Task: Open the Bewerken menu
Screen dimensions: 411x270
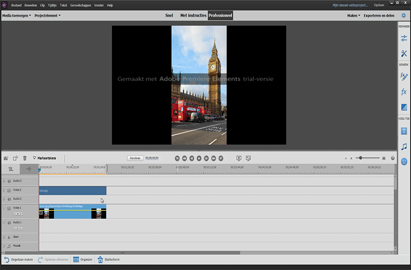Action: tap(31, 5)
